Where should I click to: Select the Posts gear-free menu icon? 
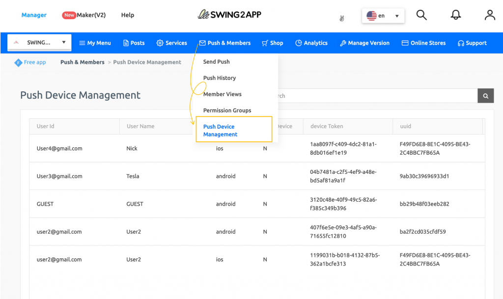click(134, 43)
